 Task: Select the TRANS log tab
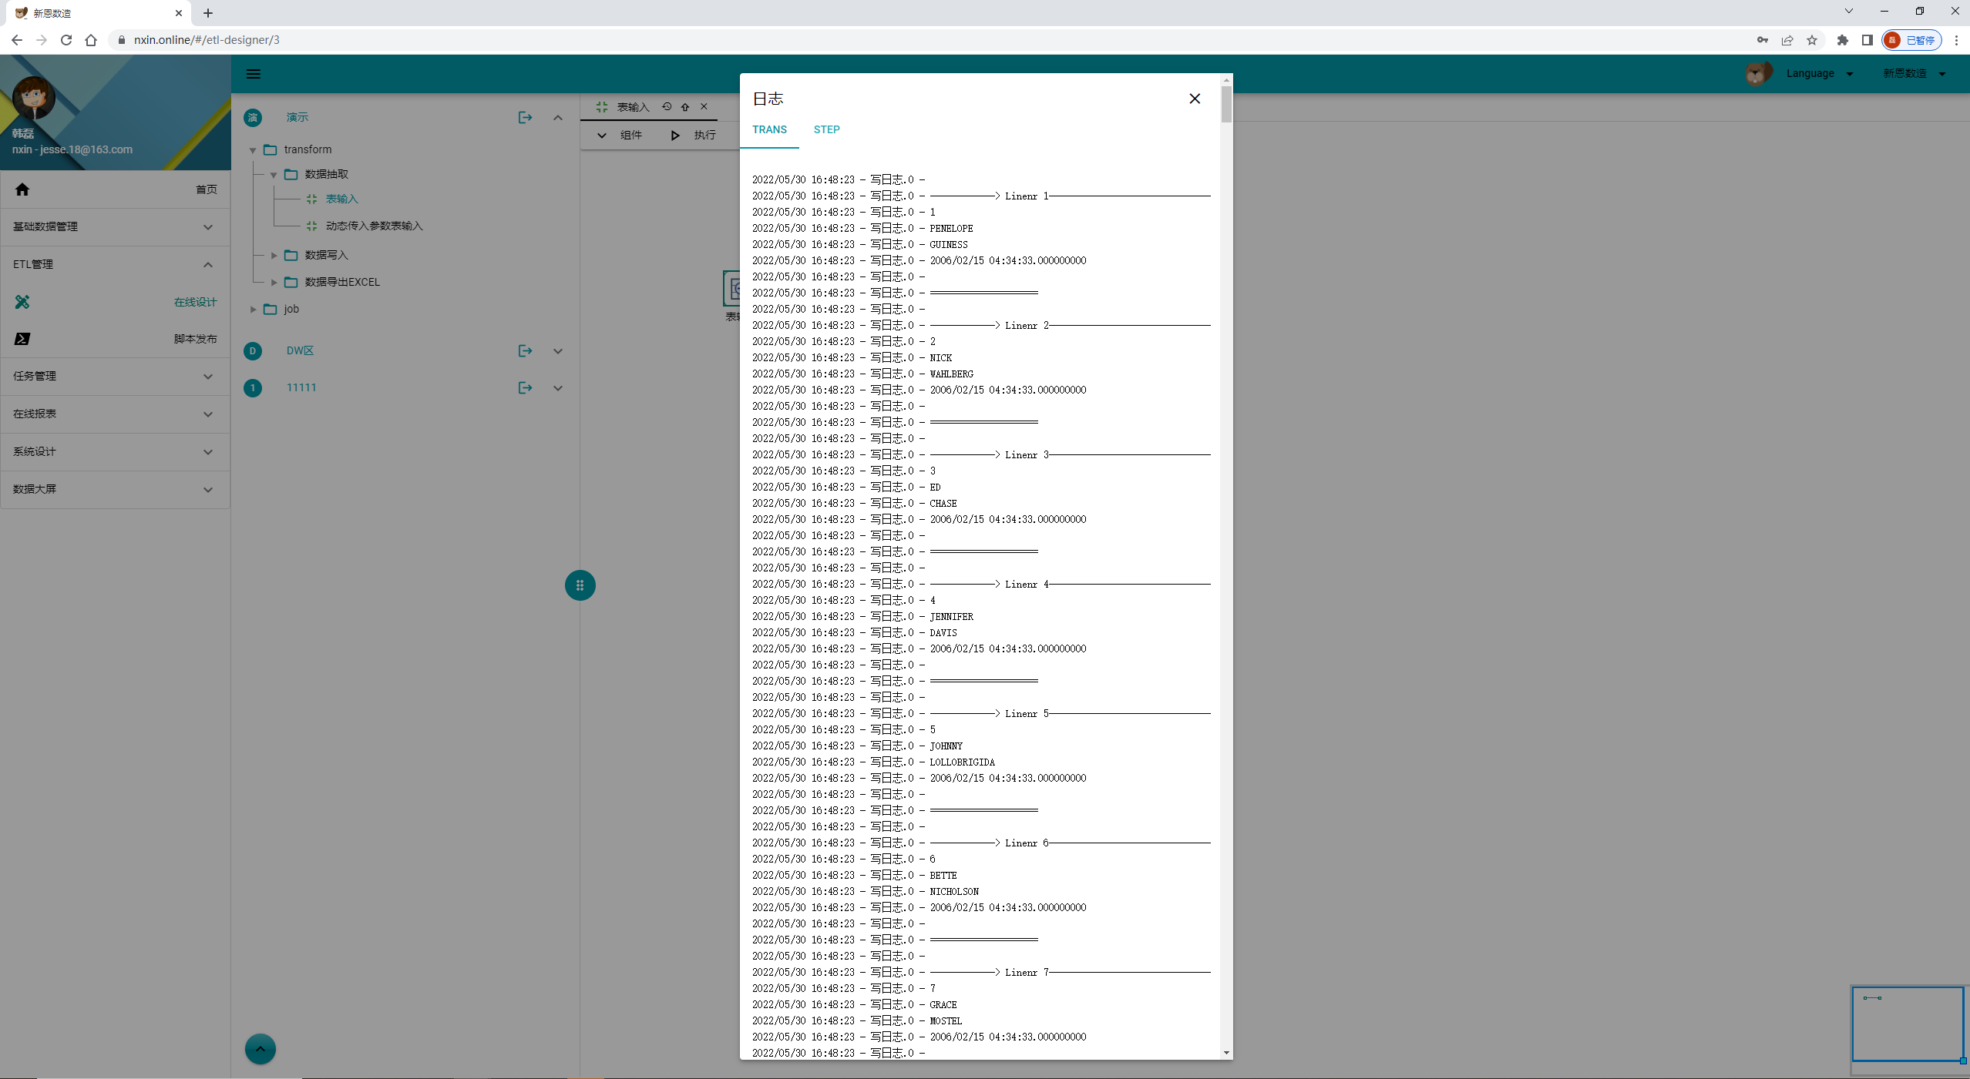pos(769,129)
